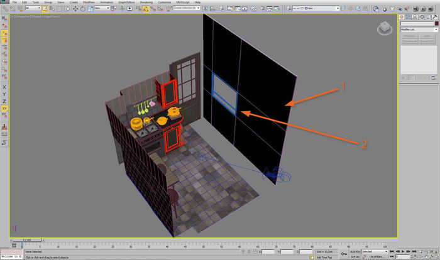The width and height of the screenshot is (440, 260).
Task: Click the Set Key button
Action: [x=355, y=257]
